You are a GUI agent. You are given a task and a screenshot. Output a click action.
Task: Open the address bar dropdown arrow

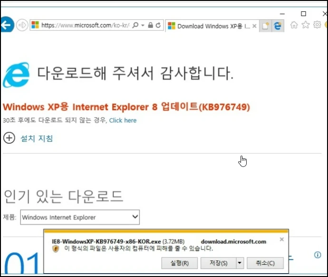[x=143, y=26]
